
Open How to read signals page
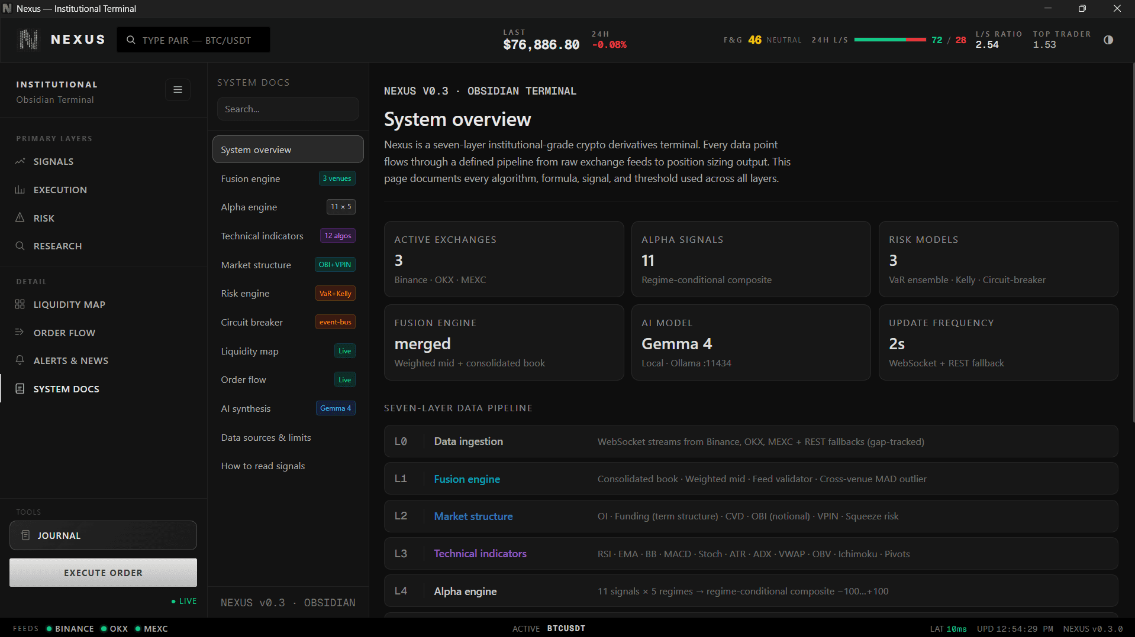click(288, 466)
